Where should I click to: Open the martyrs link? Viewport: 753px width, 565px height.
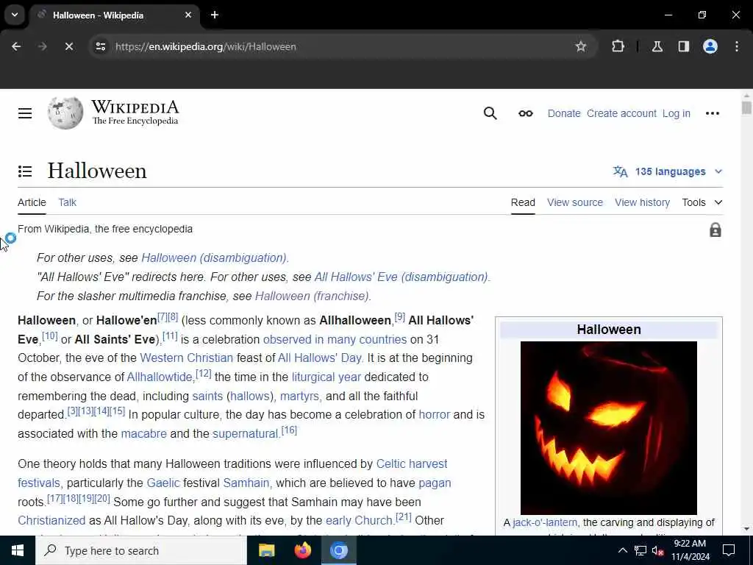click(299, 397)
